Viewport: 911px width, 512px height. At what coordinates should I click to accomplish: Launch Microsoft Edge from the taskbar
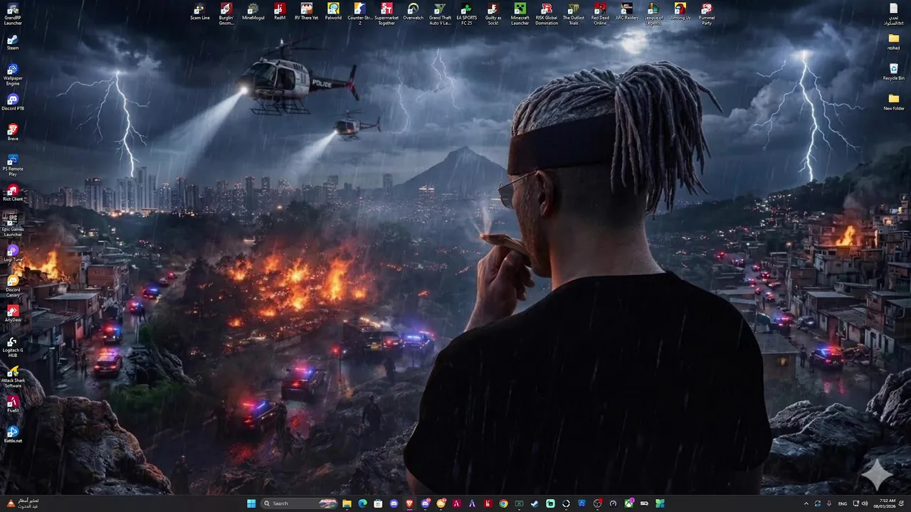pos(362,503)
